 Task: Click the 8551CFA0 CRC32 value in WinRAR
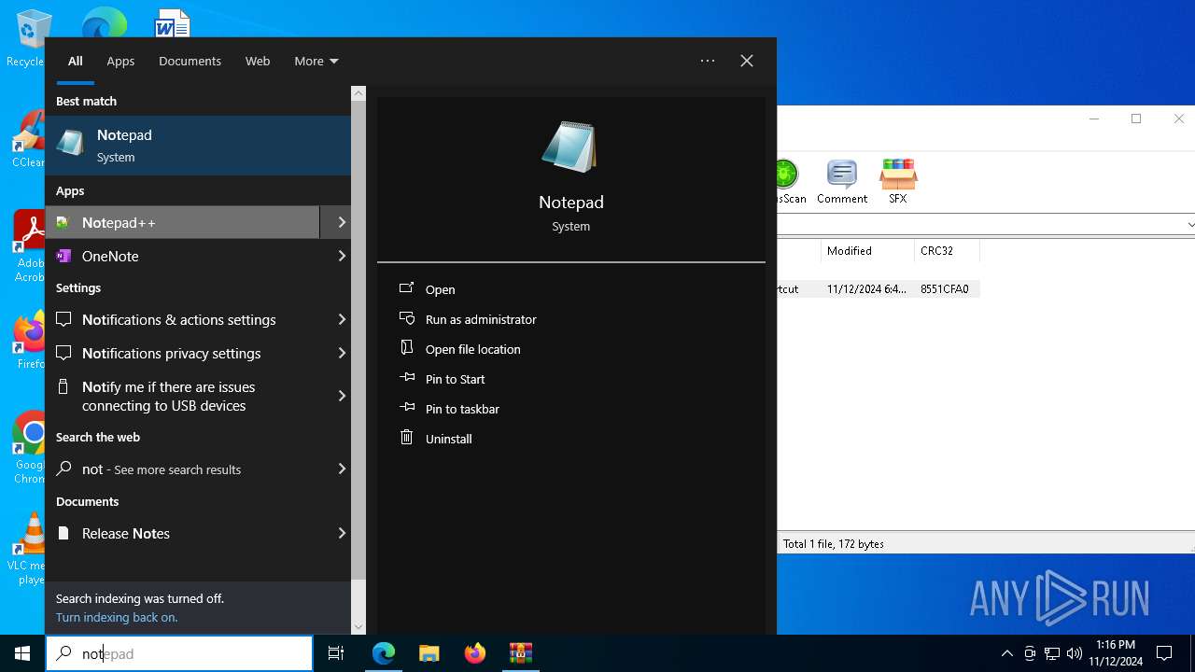pyautogui.click(x=944, y=289)
